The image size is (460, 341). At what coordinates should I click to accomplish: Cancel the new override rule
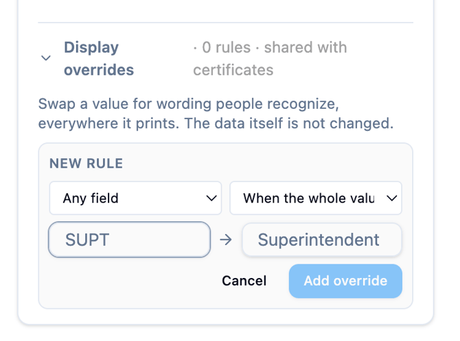244,281
